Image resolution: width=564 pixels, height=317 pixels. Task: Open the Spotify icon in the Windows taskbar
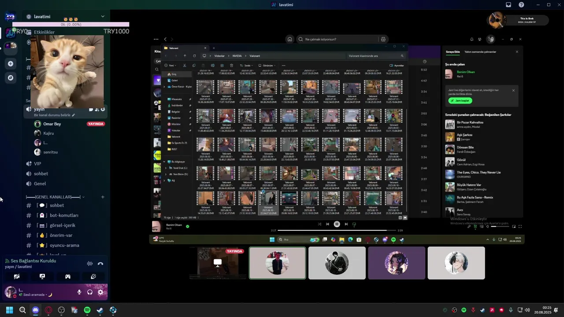click(87, 310)
